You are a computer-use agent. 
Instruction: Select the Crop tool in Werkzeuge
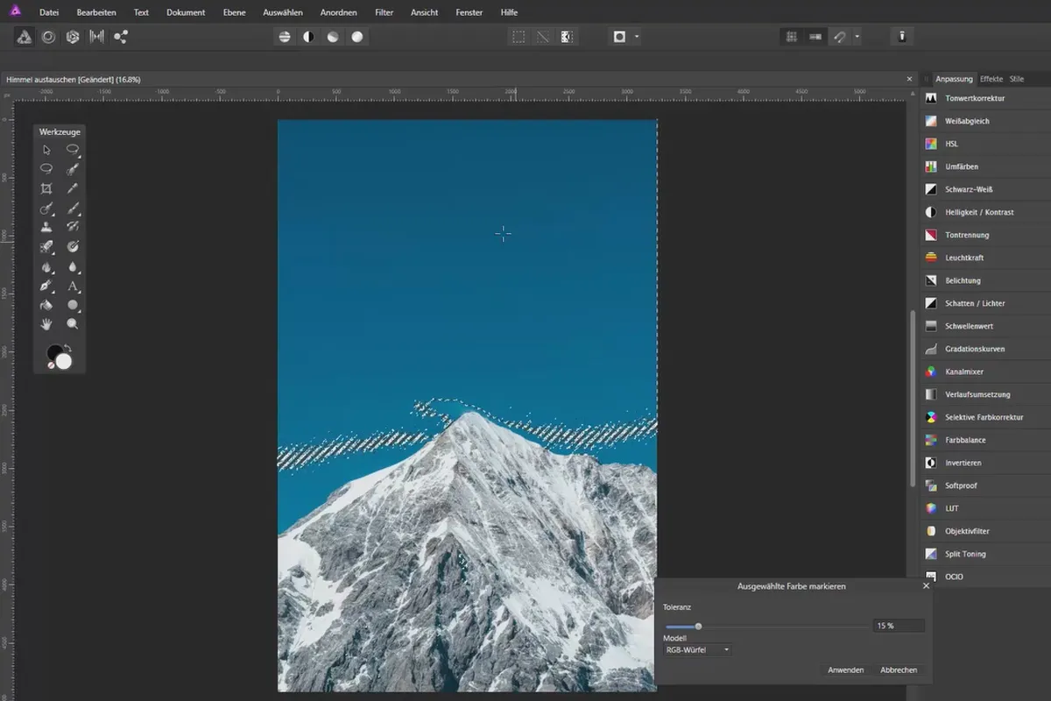[x=46, y=188]
